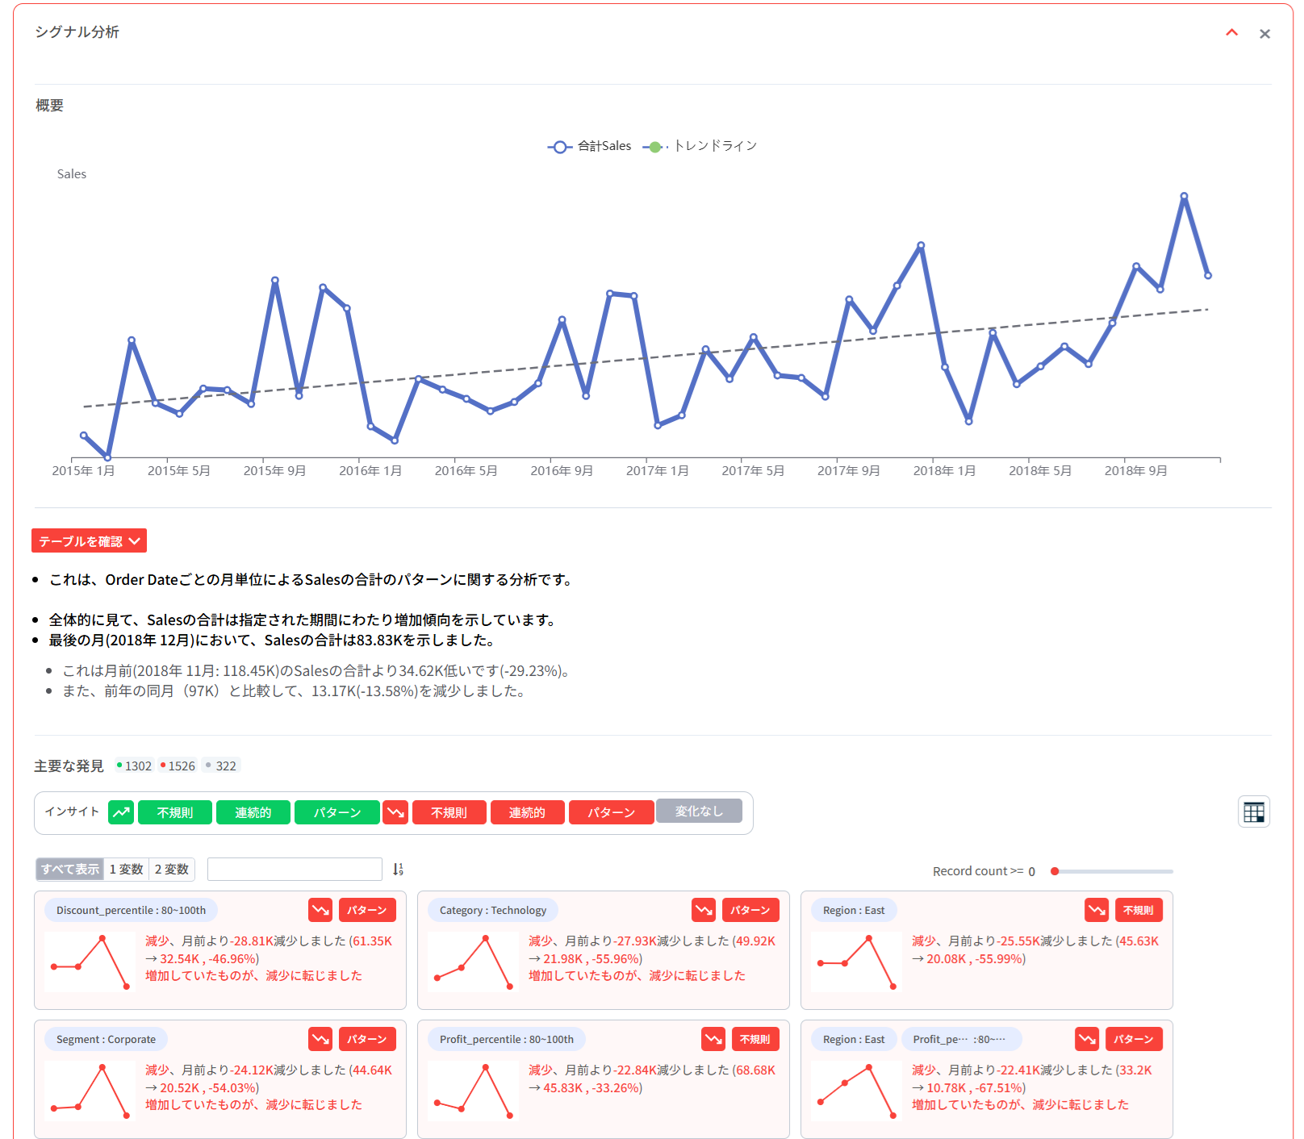1304x1139 pixels.
Task: Adjust the Record count slider handle
Action: (x=1055, y=871)
